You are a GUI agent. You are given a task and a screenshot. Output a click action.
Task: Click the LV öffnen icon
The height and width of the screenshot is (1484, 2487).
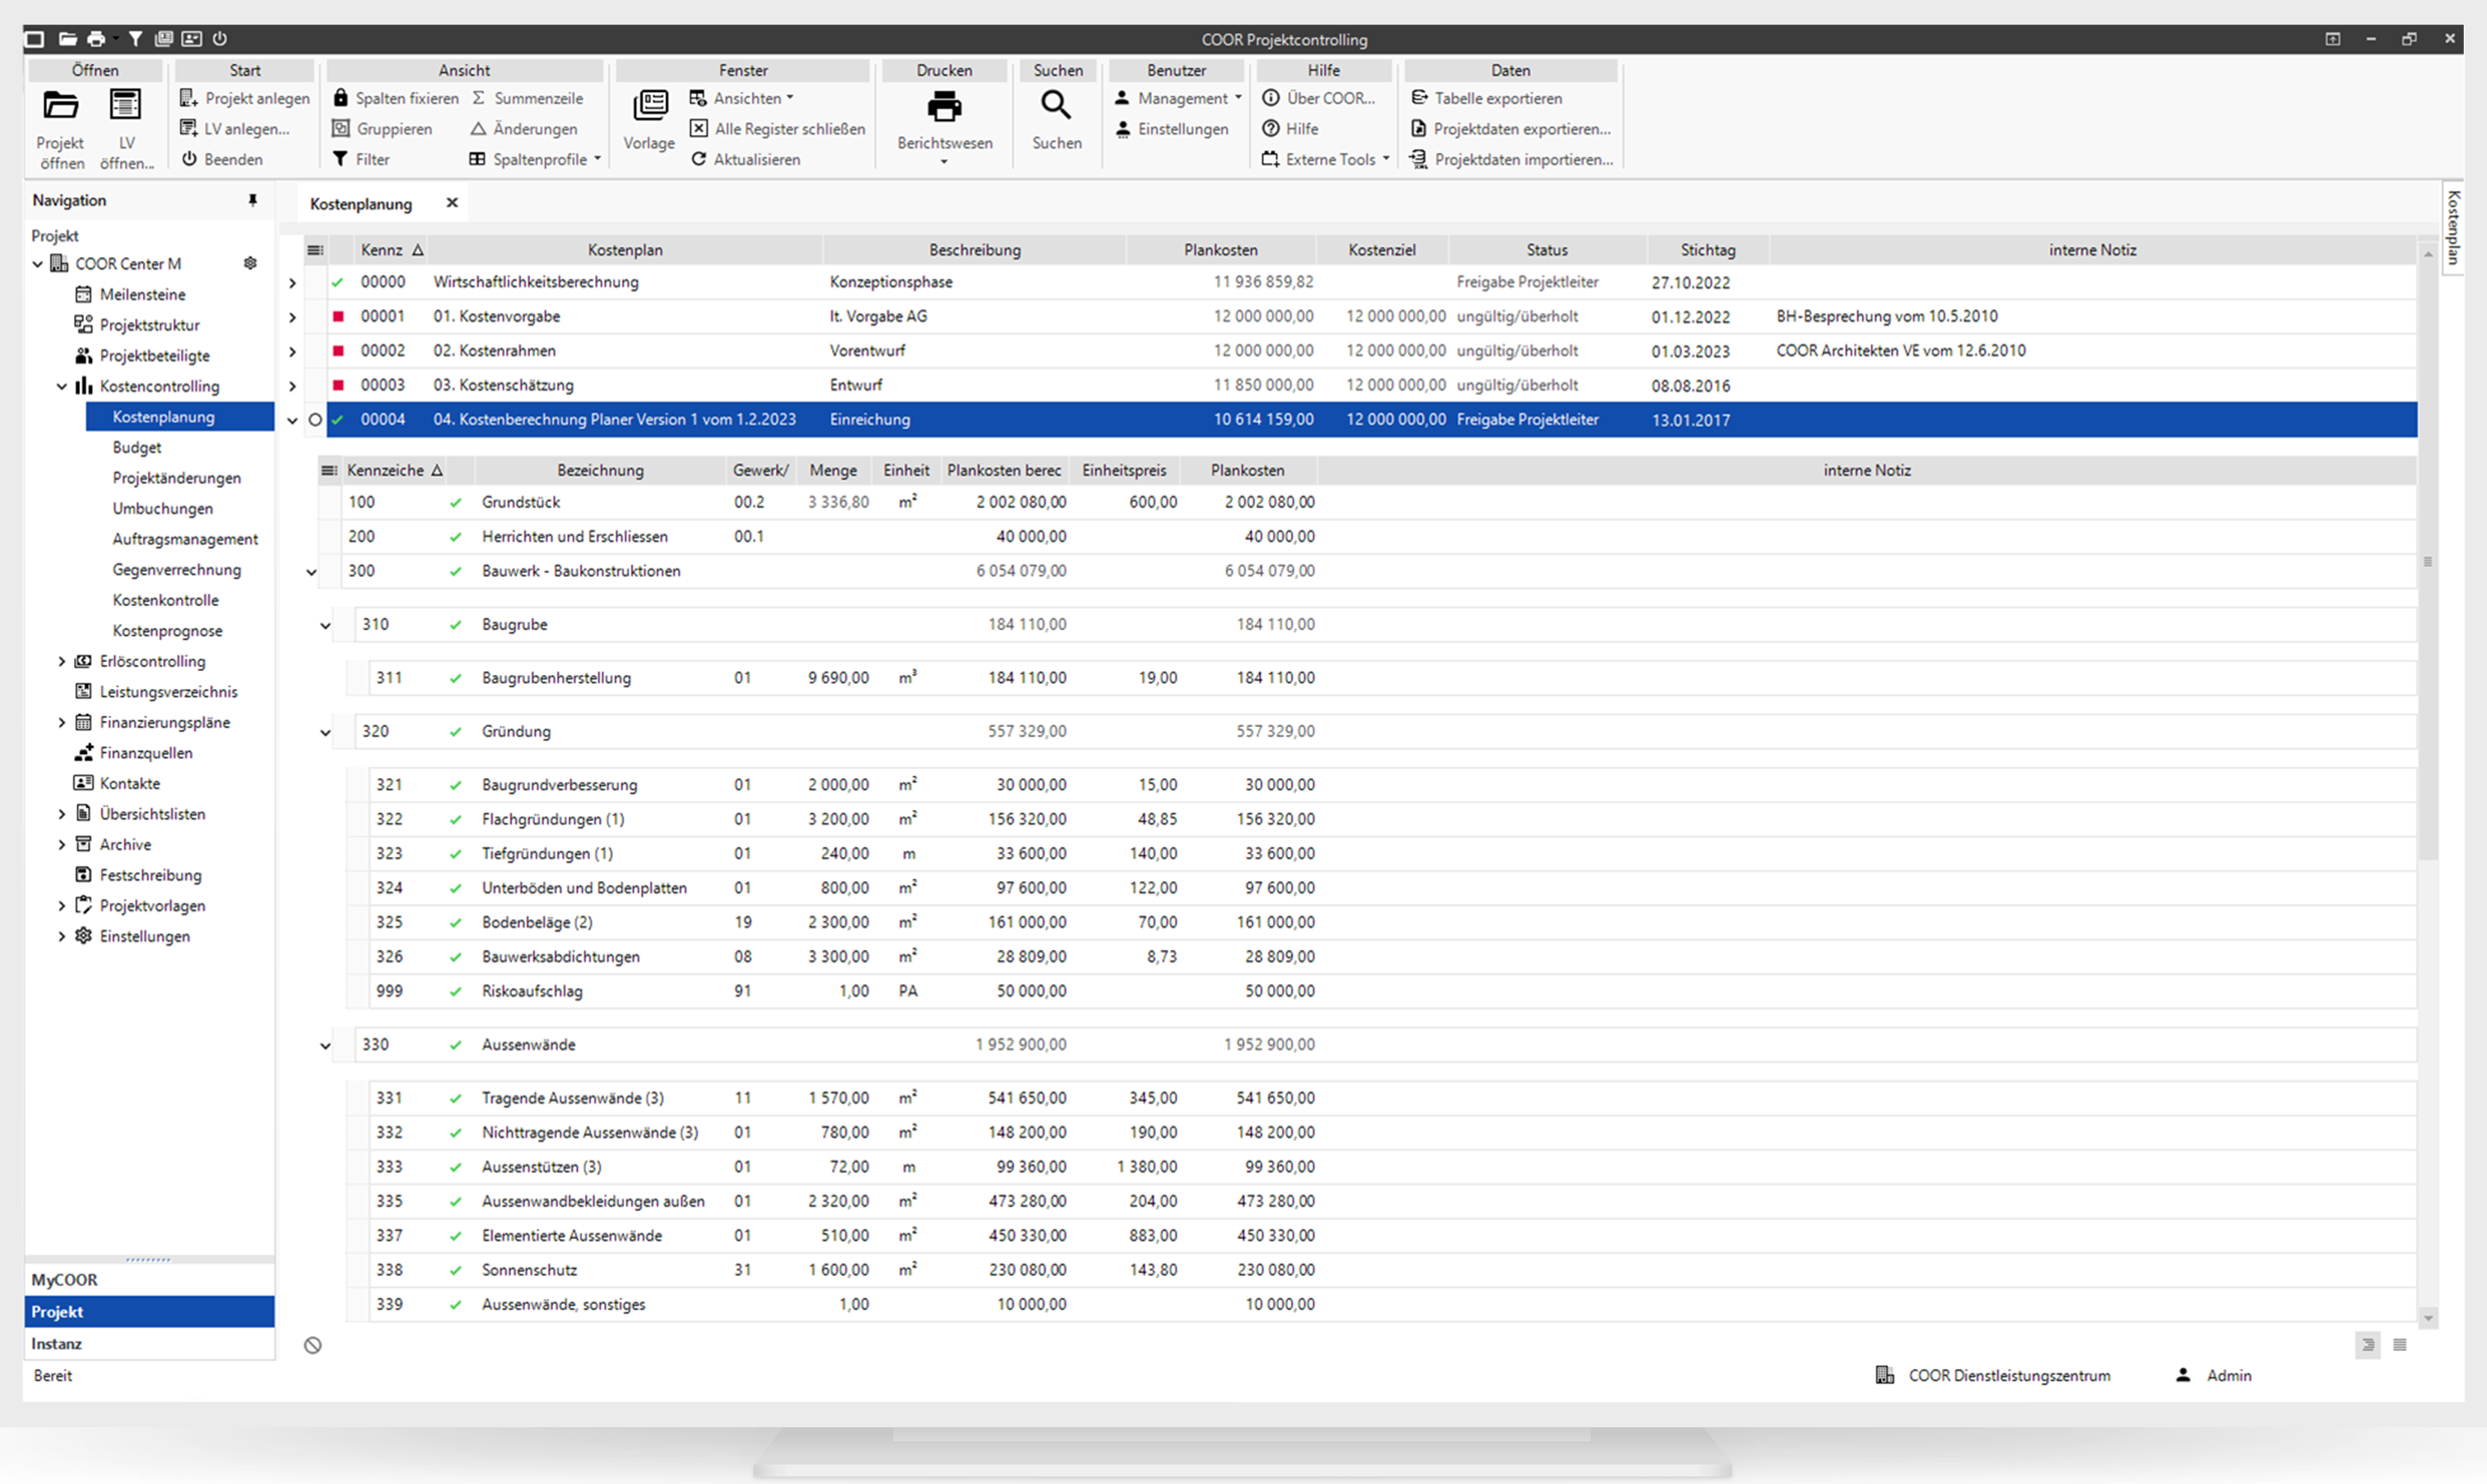tap(126, 106)
